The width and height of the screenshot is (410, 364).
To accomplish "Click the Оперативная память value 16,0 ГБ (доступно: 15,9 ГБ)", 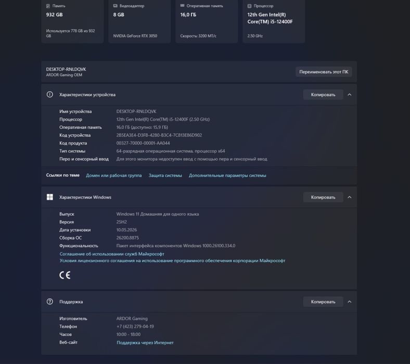I will click(x=142, y=127).
